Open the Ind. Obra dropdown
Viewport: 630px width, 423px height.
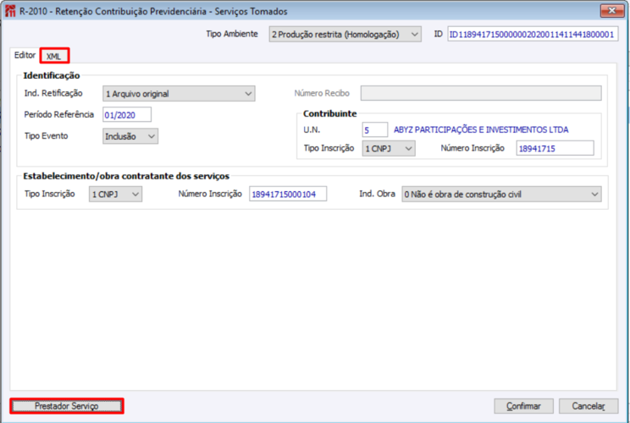(x=501, y=195)
